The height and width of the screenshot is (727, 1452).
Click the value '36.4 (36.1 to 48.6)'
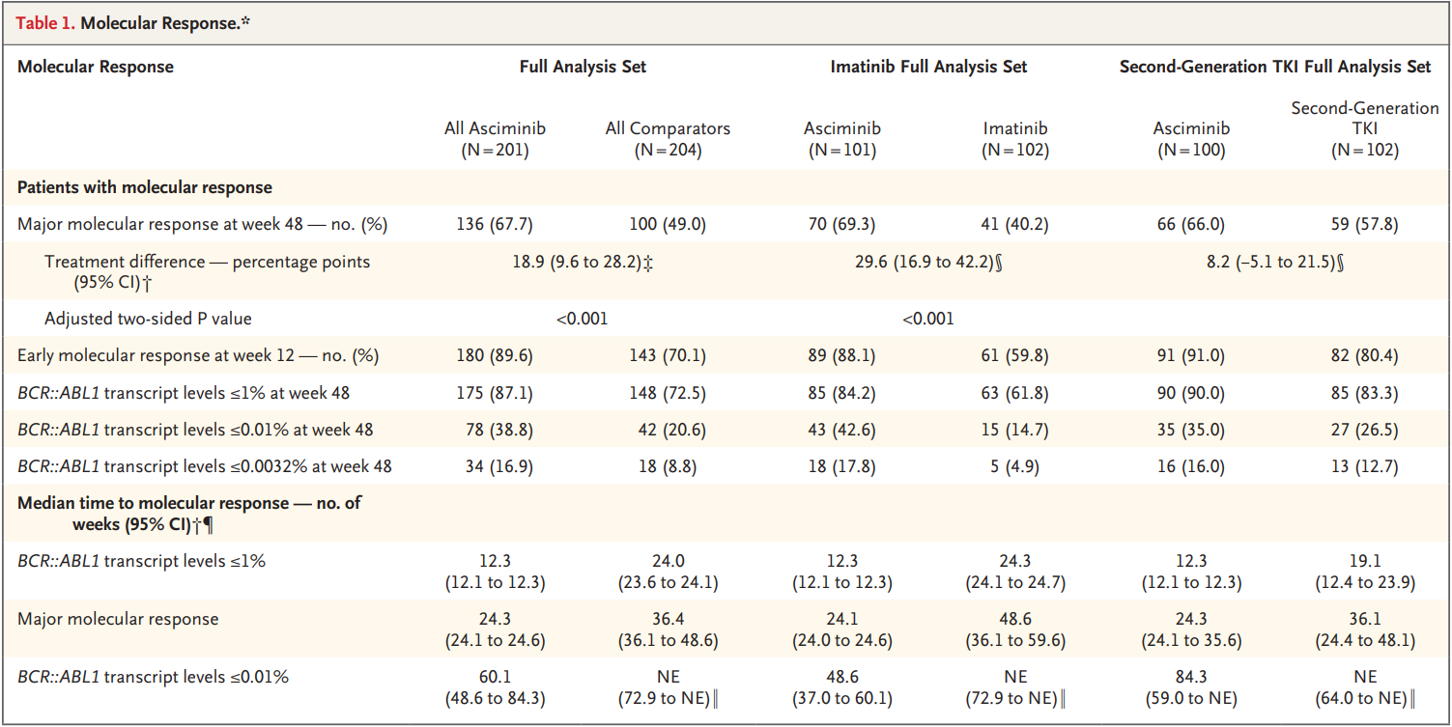coord(669,629)
